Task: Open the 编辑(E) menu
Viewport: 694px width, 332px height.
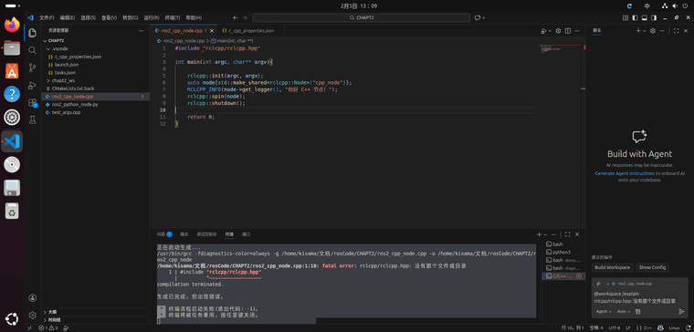Action: point(68,17)
